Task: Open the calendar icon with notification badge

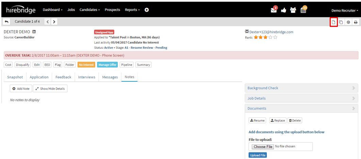Action: [303, 10]
